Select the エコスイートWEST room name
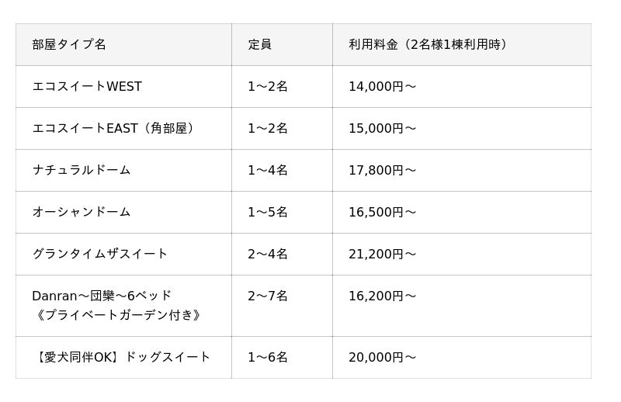This screenshot has width=621, height=402. [87, 86]
